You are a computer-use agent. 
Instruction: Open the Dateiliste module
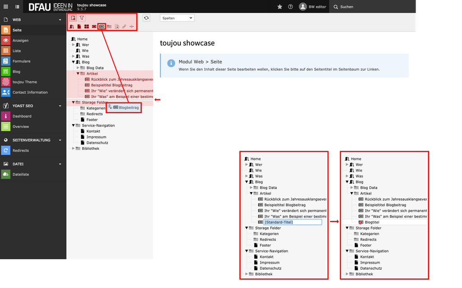point(21,174)
